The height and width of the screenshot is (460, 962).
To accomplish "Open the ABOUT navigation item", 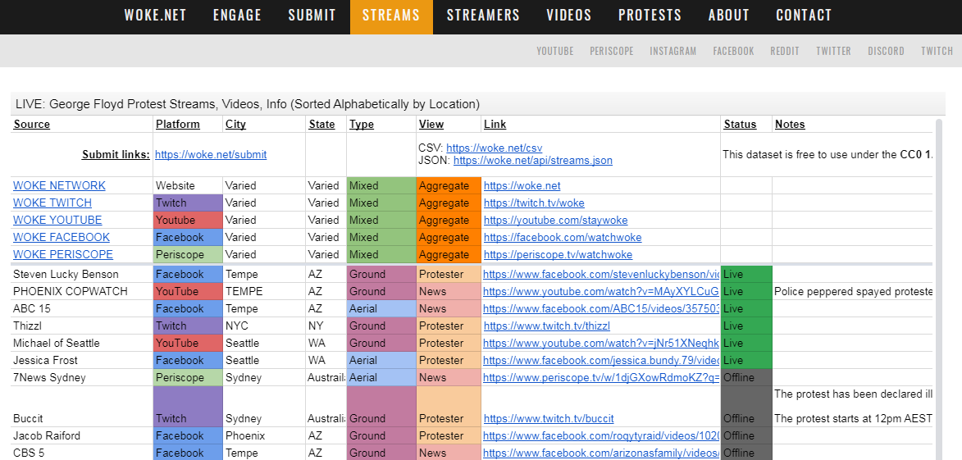I will [729, 16].
